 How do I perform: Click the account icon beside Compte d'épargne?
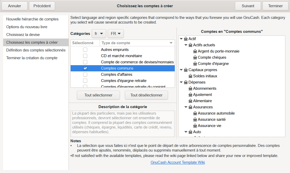(195, 64)
